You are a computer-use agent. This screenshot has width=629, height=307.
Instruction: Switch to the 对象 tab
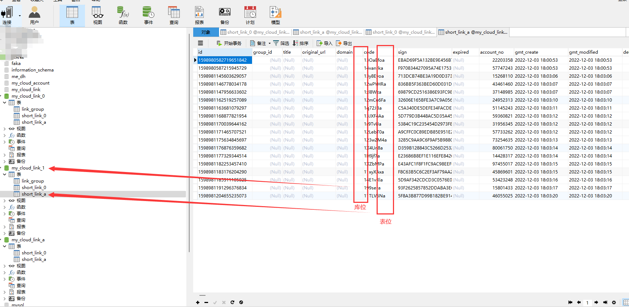[x=206, y=32]
